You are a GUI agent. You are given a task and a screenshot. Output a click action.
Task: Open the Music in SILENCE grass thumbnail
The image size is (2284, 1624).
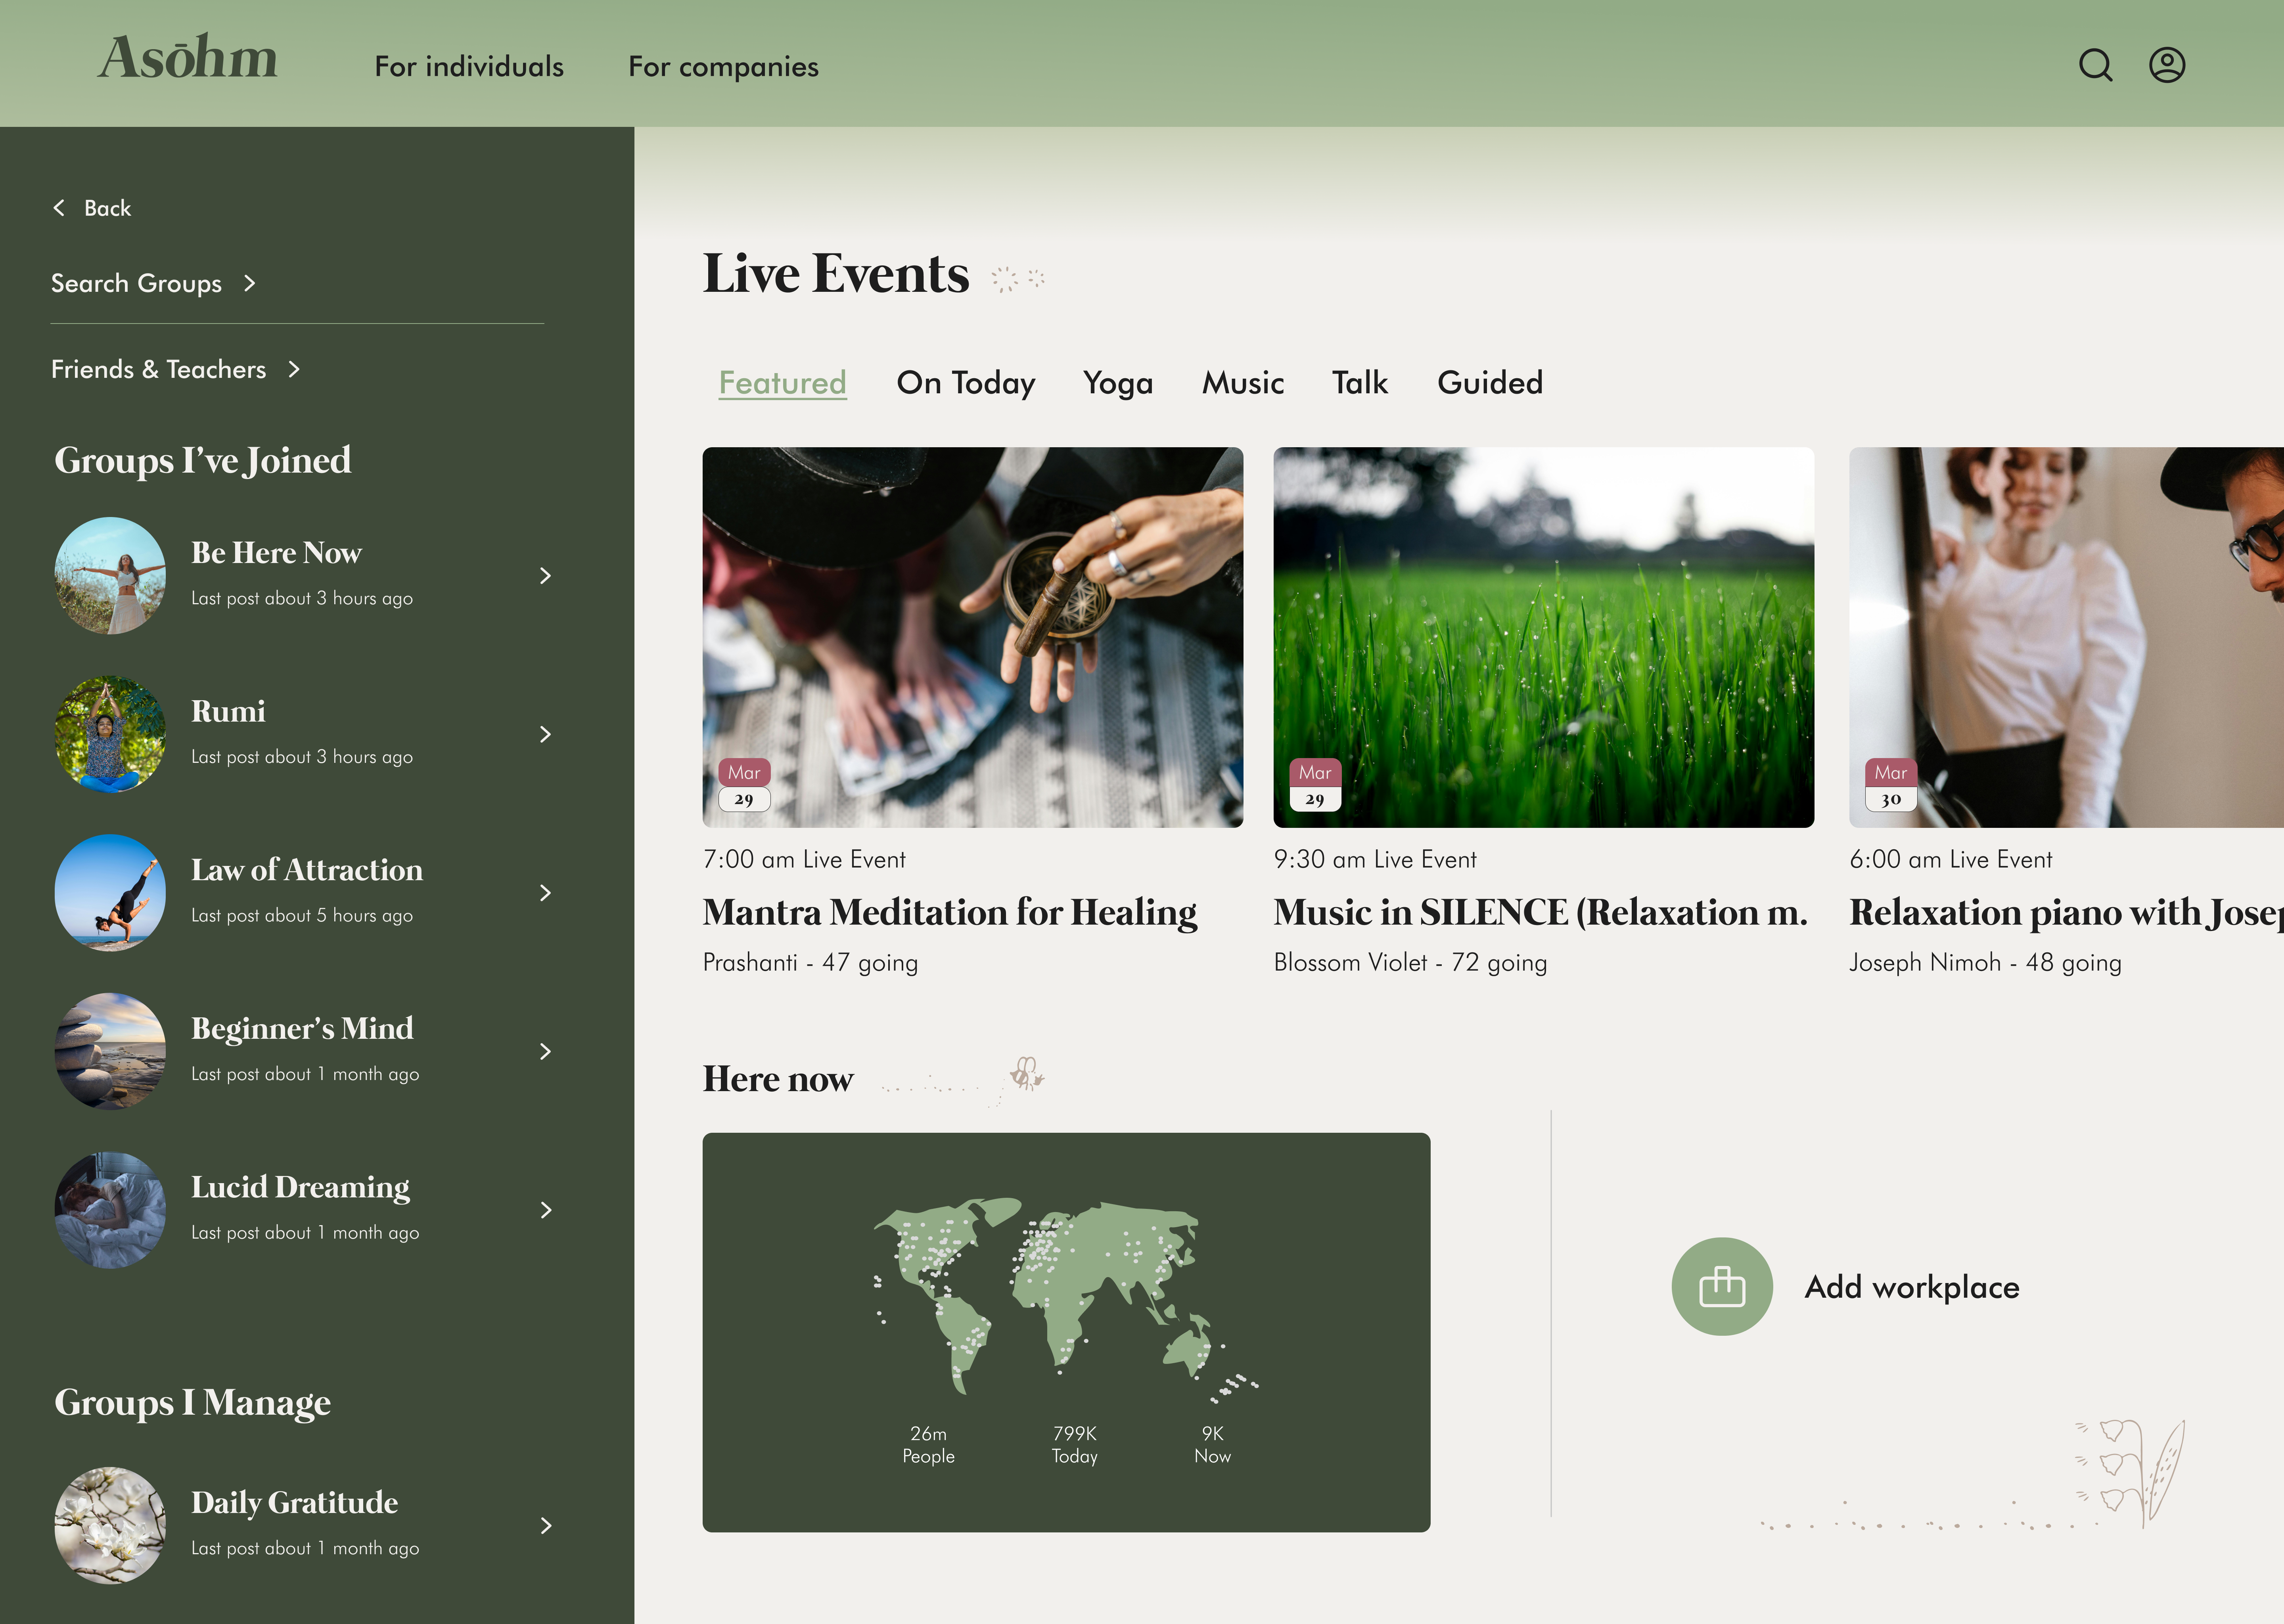tap(1542, 637)
